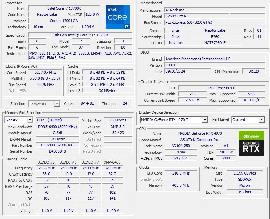Click the Max TDP value 125.0 W
This screenshot has width=270, height=219.
pos(92,14)
